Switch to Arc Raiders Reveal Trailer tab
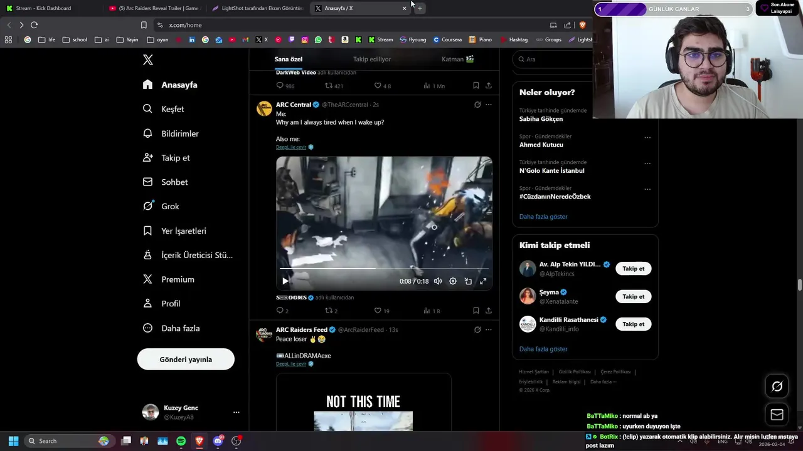 pos(154,8)
